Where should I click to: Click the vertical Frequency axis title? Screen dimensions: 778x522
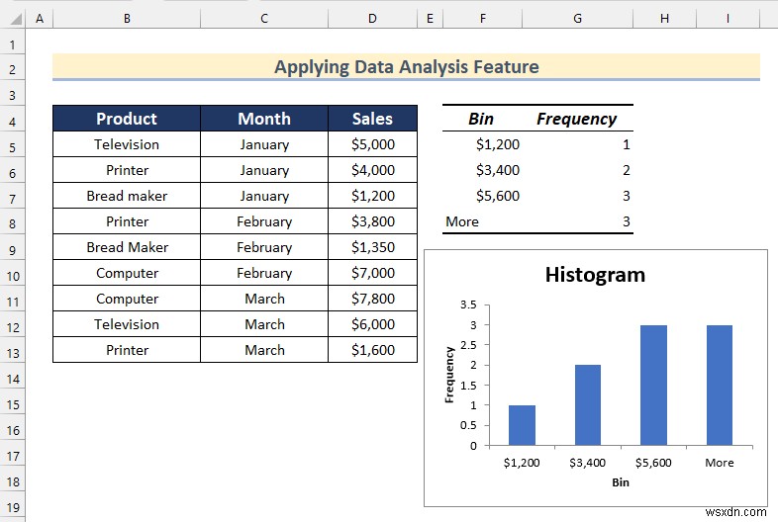[x=449, y=375]
